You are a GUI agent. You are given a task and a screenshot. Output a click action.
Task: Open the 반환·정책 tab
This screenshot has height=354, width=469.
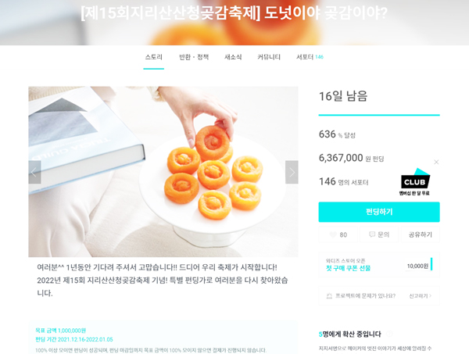pyautogui.click(x=194, y=57)
